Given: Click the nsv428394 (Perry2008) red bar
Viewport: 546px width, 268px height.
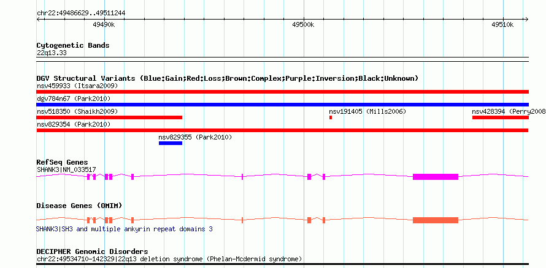Looking at the screenshot, I should [501, 117].
